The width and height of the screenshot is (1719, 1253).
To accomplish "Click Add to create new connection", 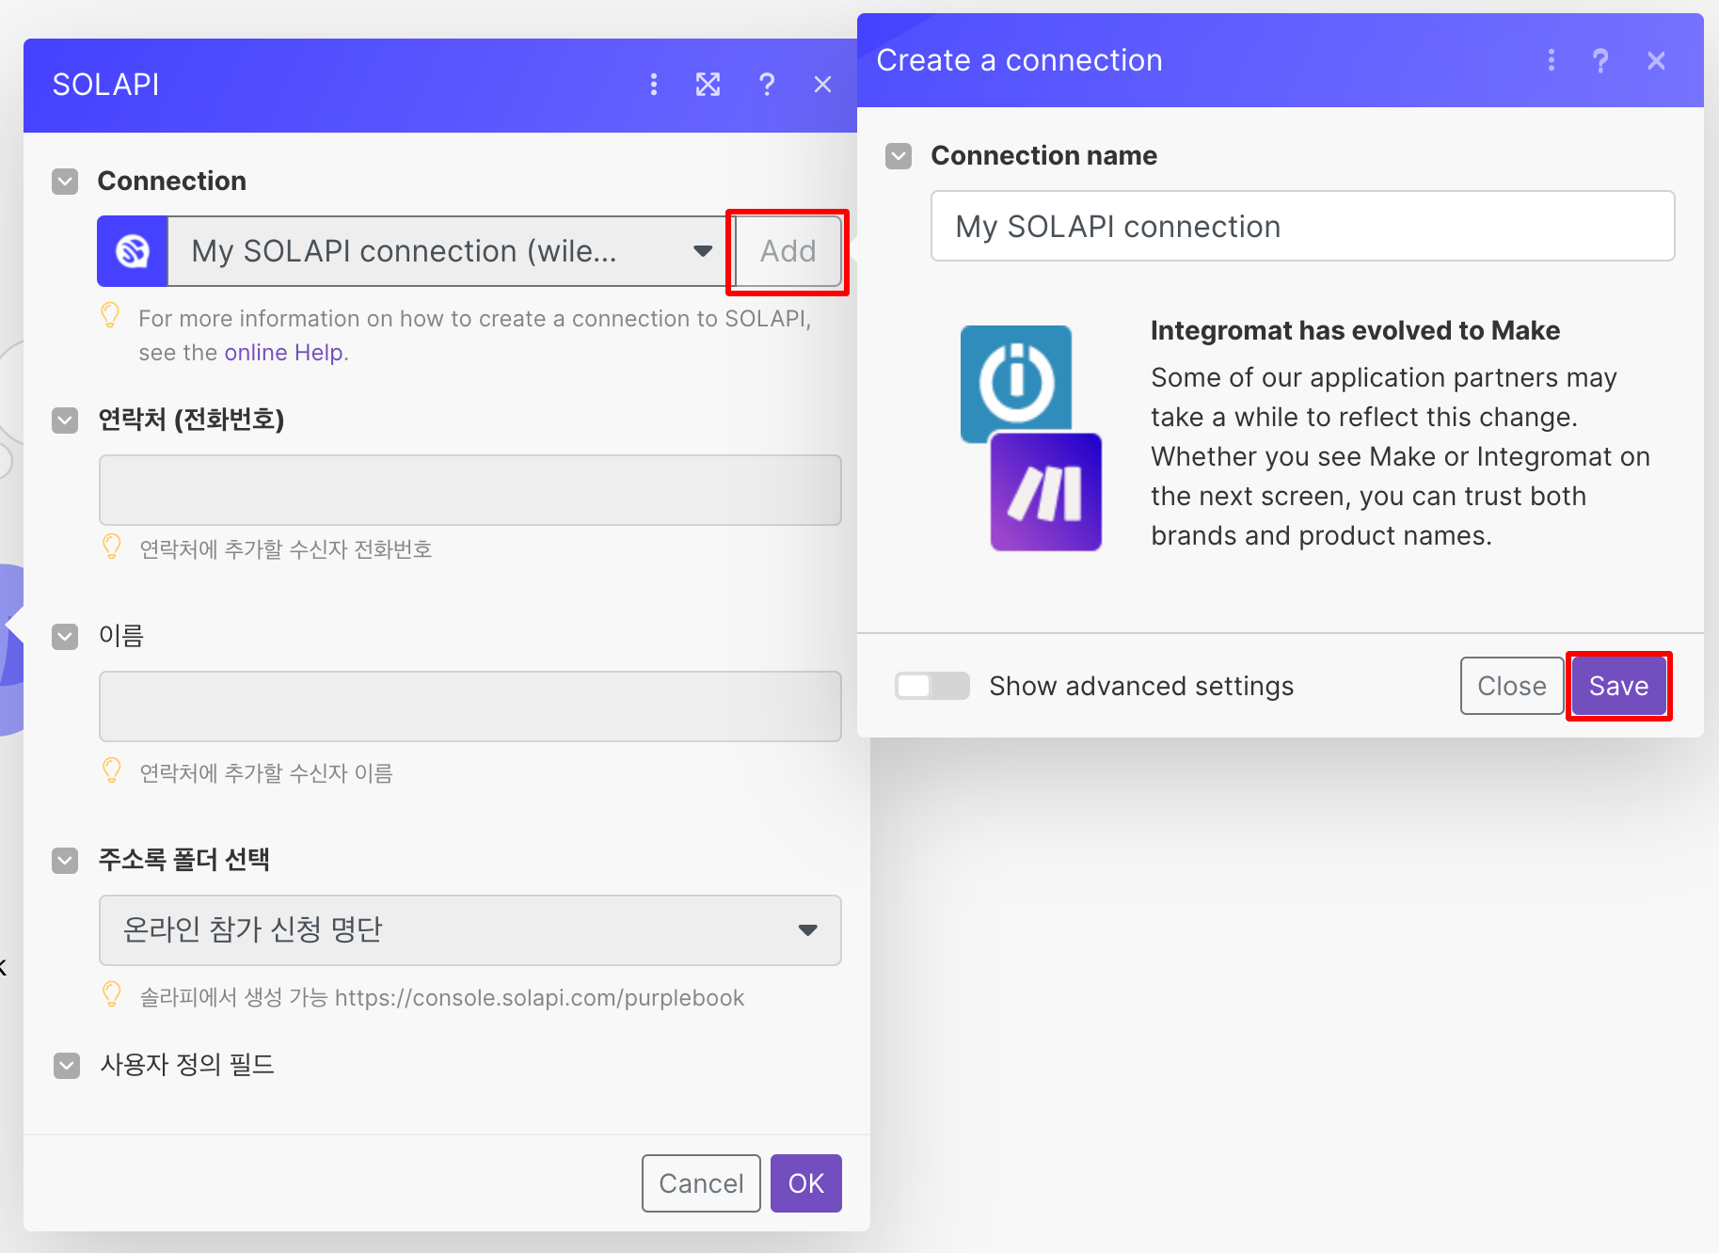I will click(788, 251).
